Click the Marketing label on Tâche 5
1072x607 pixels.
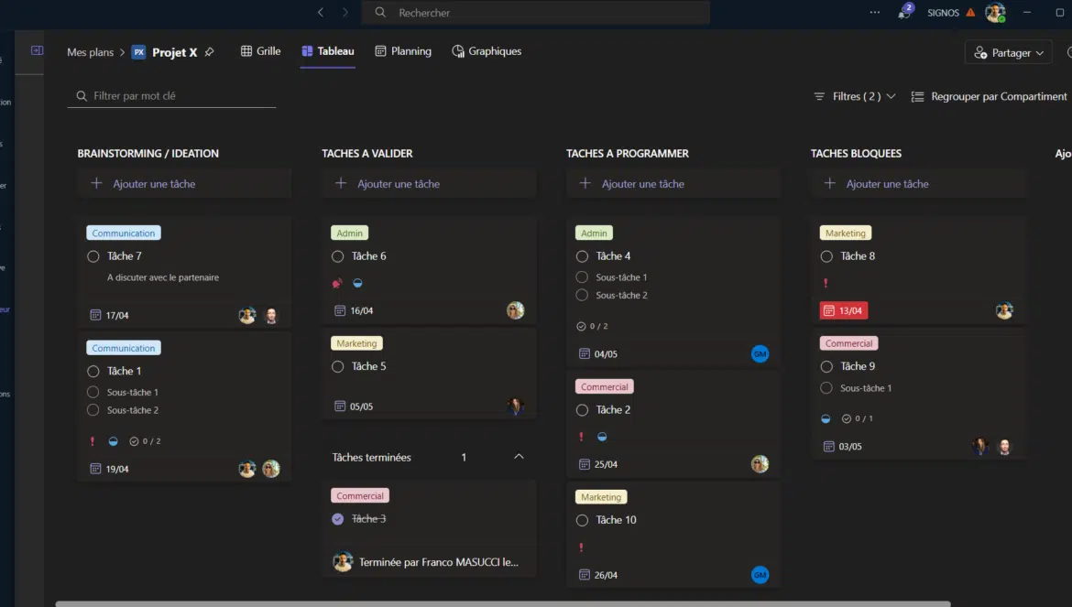coord(356,343)
